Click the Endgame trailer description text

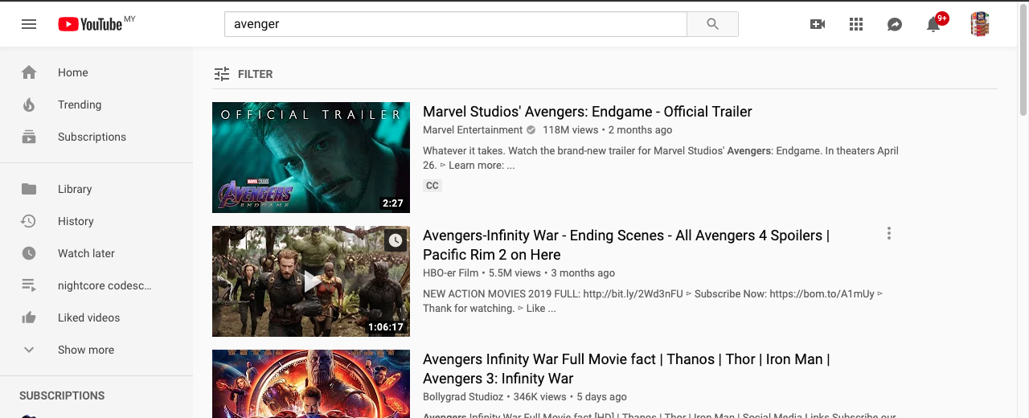[661, 158]
